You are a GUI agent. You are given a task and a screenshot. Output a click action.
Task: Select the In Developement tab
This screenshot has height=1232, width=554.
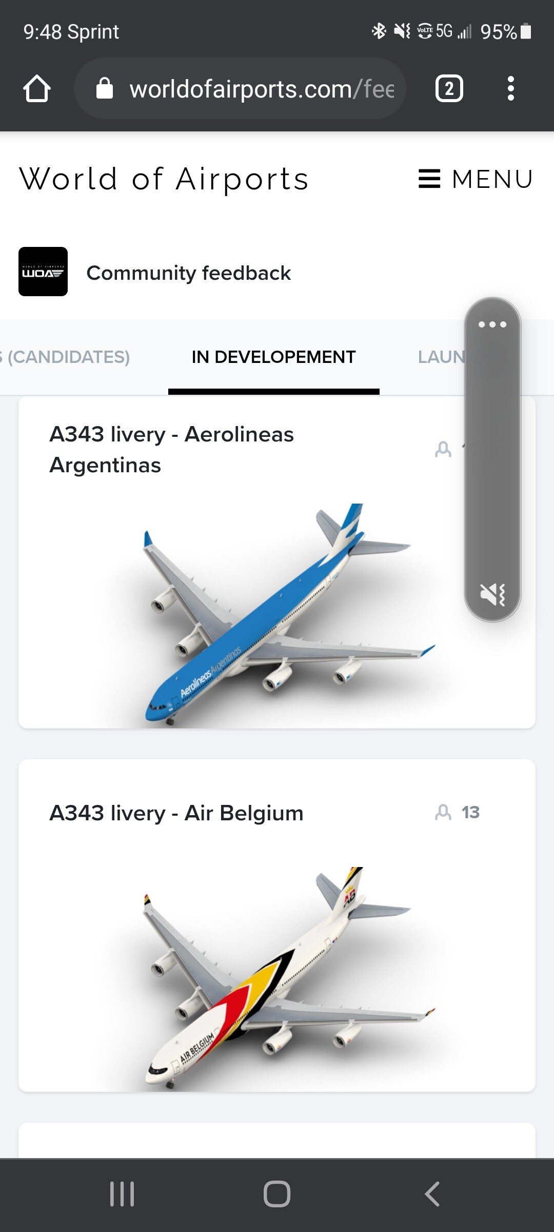pos(273,357)
